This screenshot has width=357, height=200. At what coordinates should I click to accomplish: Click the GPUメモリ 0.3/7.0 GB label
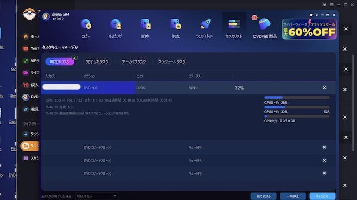tap(279, 121)
